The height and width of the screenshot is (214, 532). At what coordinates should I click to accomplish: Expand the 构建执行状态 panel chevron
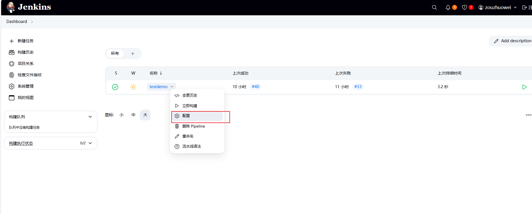click(x=90, y=143)
